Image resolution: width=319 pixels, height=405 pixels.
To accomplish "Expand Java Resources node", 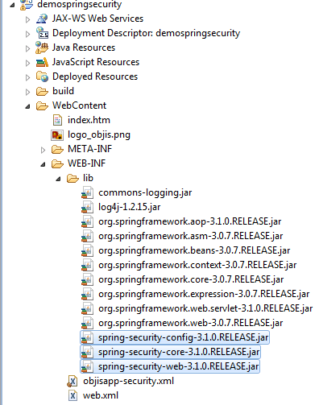I will tap(27, 48).
